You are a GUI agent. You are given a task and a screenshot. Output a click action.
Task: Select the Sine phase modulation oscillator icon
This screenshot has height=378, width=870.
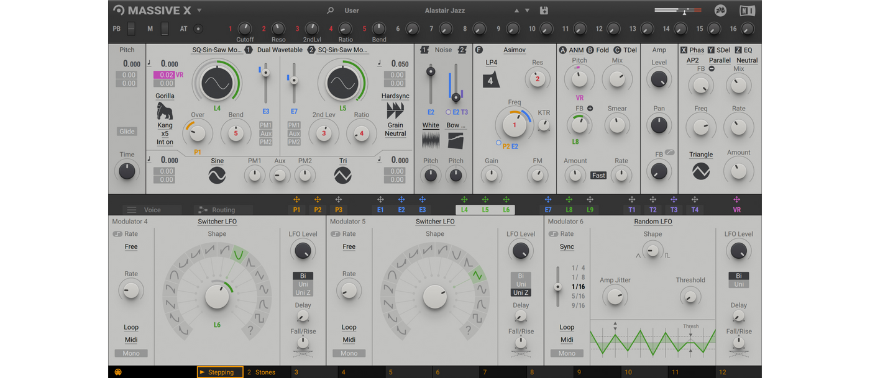pos(217,176)
